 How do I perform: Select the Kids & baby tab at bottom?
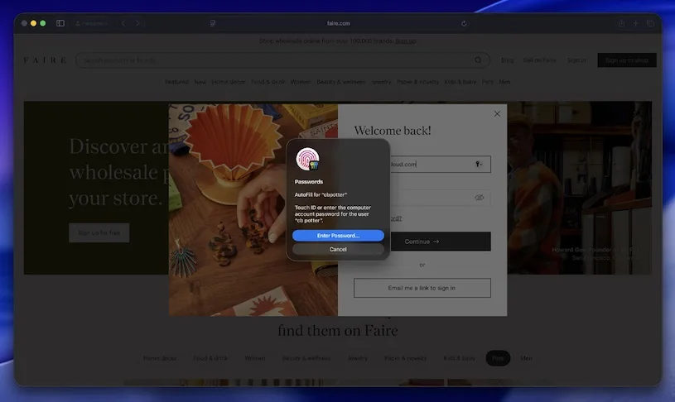(x=460, y=358)
